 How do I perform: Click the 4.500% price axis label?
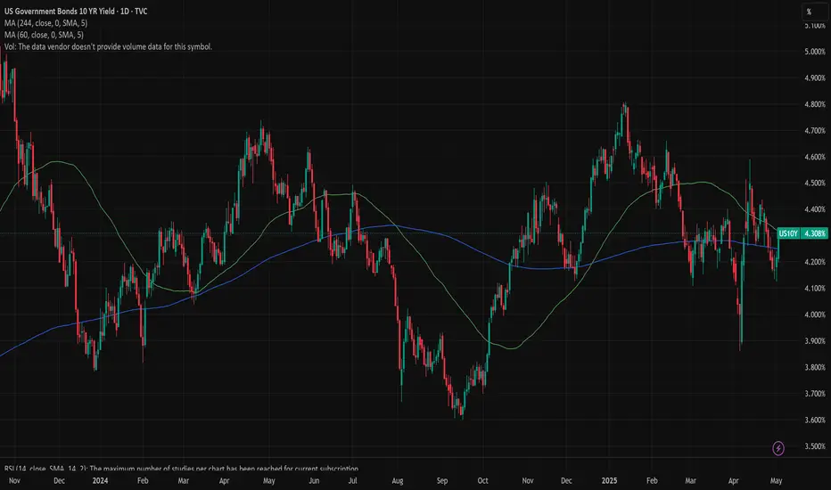coord(815,184)
